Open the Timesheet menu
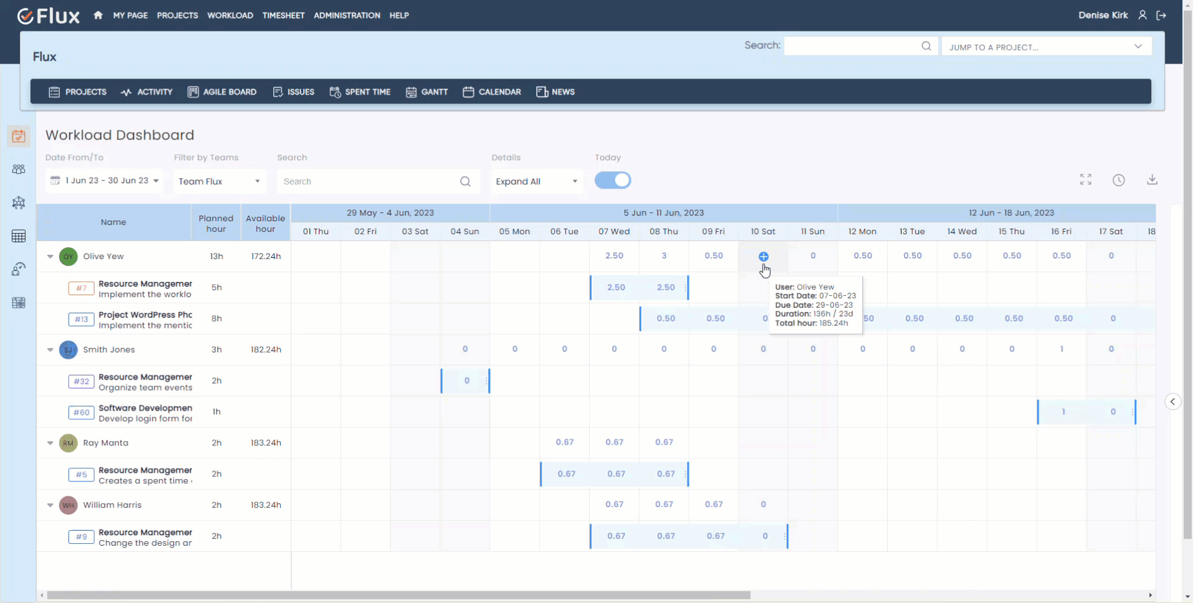The width and height of the screenshot is (1193, 603). tap(283, 16)
